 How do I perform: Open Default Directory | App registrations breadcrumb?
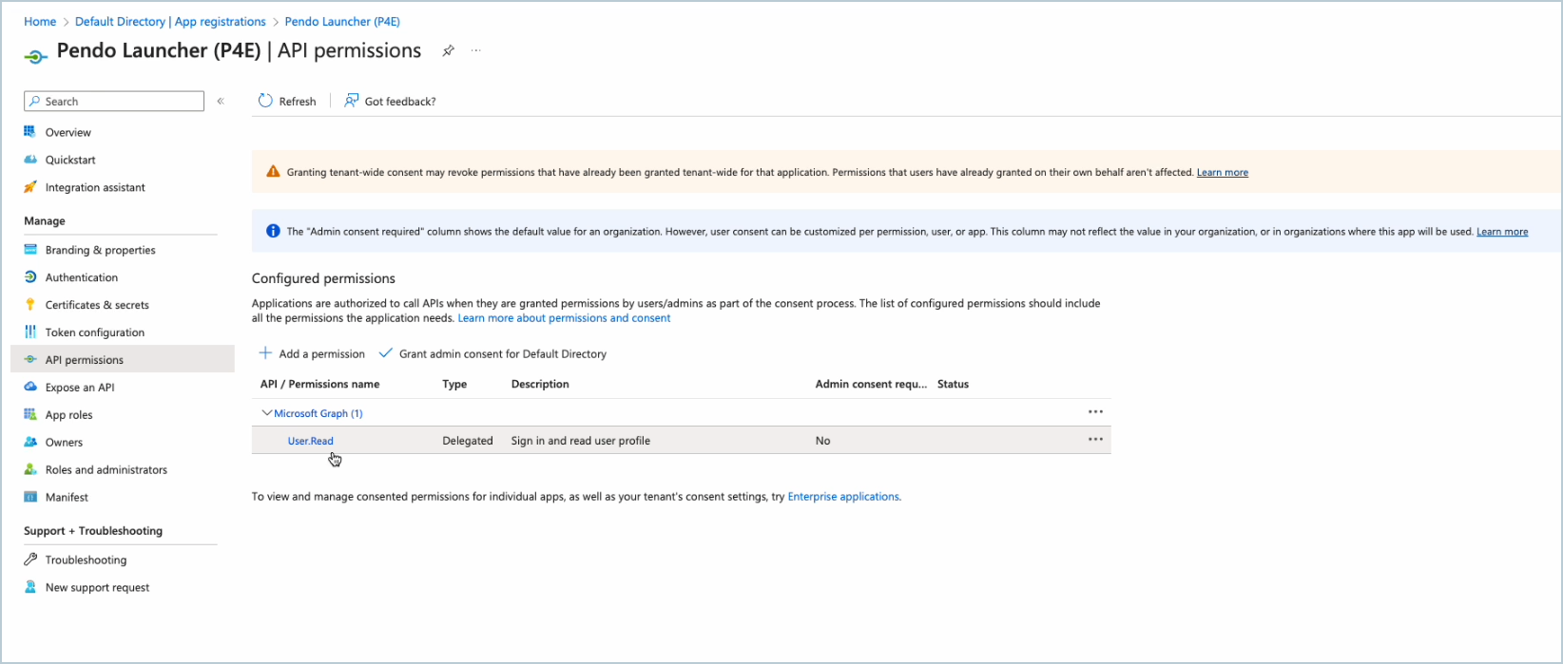(x=170, y=21)
